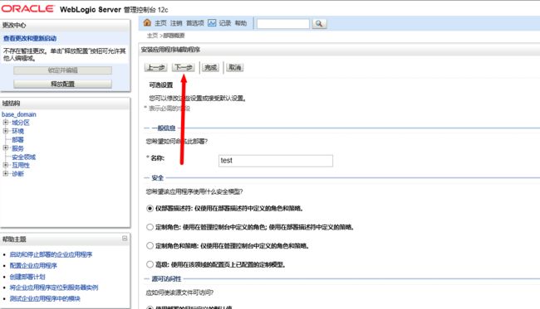Click 注销 in the top toolbar
Viewport: 540px width, 309px height.
[176, 23]
